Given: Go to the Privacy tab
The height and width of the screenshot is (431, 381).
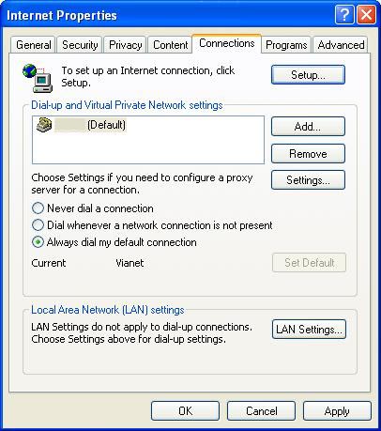Looking at the screenshot, I should pyautogui.click(x=125, y=45).
